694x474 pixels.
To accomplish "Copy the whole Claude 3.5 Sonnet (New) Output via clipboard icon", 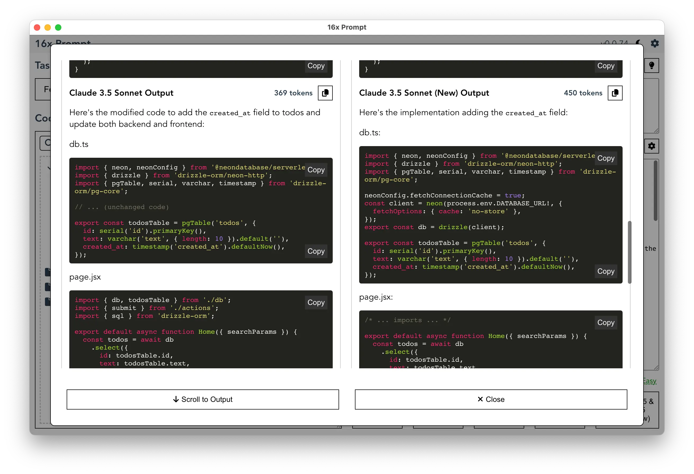I will click(x=615, y=93).
